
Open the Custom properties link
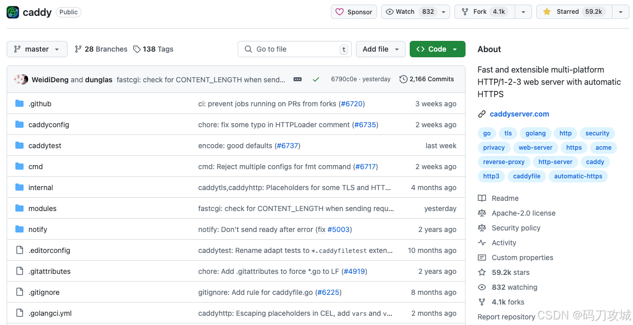click(x=516, y=258)
